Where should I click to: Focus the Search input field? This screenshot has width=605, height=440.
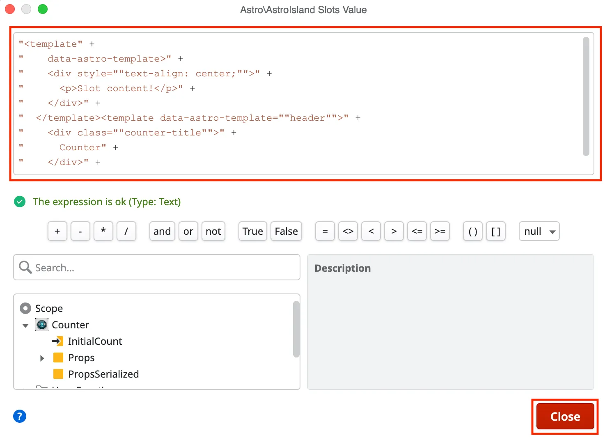(164, 268)
